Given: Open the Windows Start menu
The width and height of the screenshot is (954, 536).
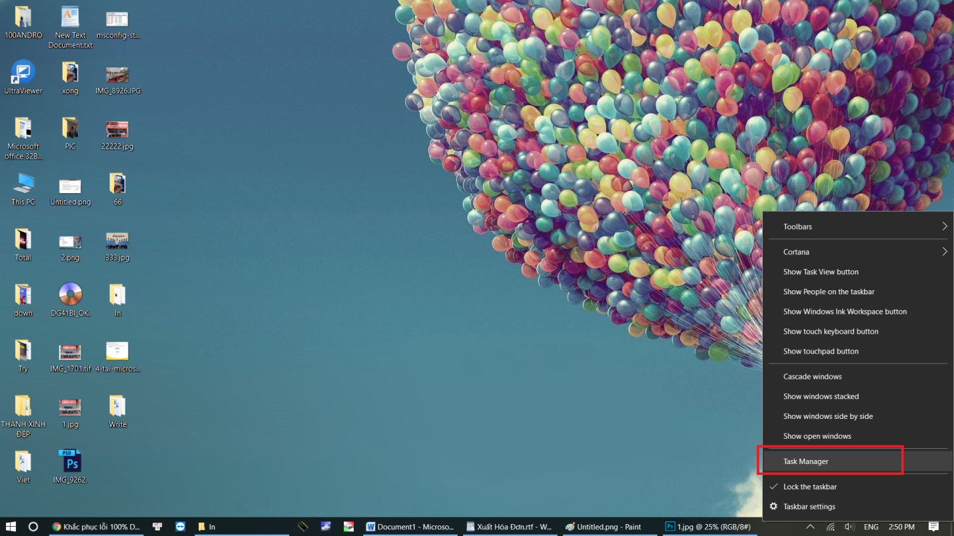Looking at the screenshot, I should [11, 527].
